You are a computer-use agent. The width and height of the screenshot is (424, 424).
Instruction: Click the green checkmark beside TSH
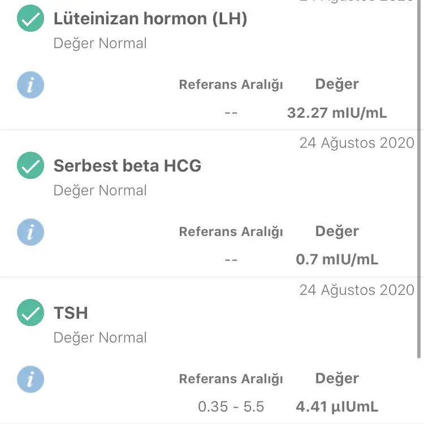click(31, 313)
